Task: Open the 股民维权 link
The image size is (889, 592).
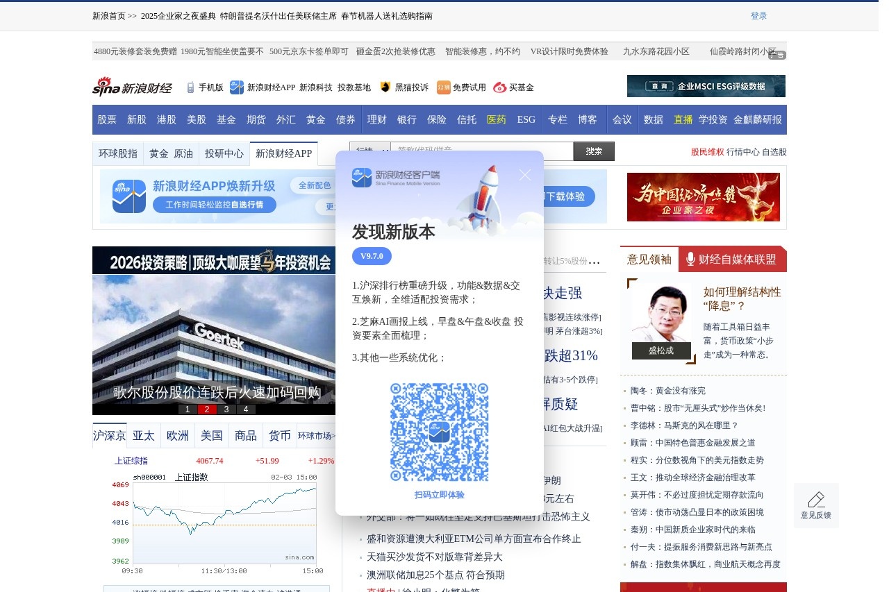Action: (707, 152)
